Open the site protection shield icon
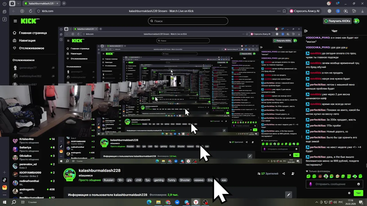This screenshot has height=206, width=367. click(39, 11)
